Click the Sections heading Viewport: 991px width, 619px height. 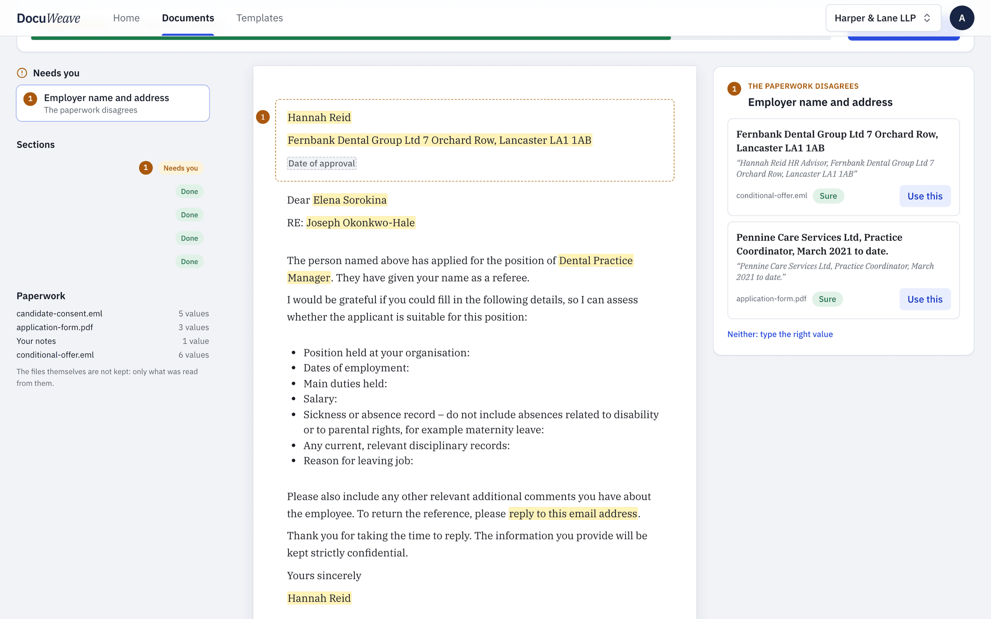point(36,145)
